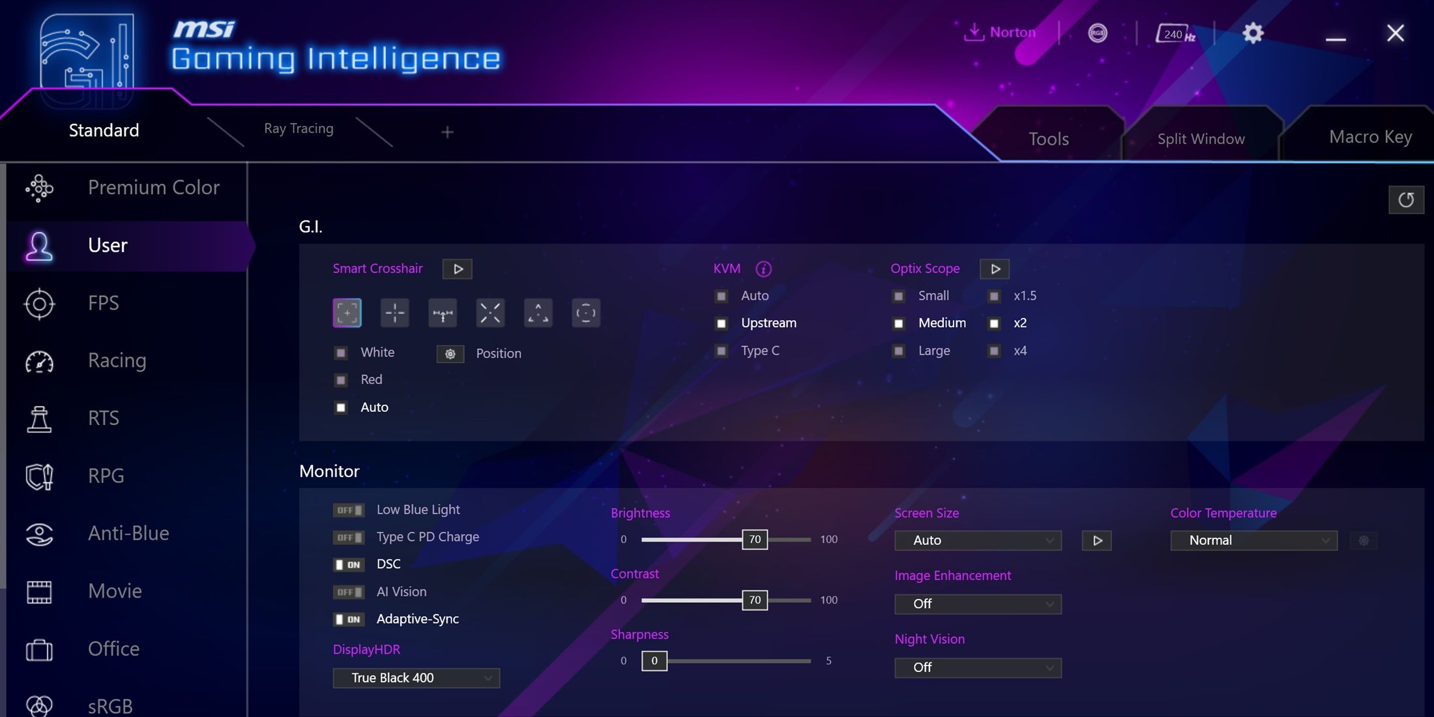The image size is (1434, 717).
Task: Switch to the Ray Tracing tab
Action: pos(297,128)
